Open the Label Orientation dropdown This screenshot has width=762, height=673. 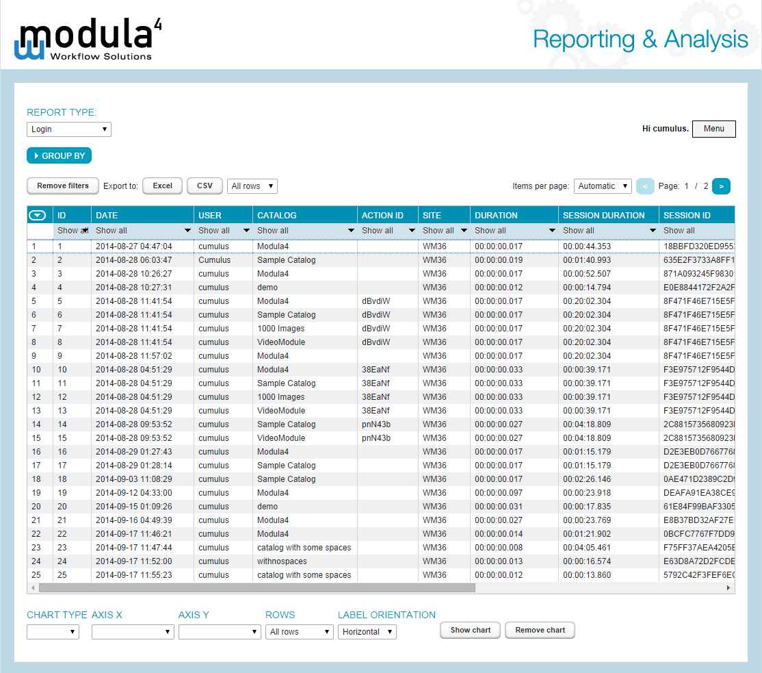[x=367, y=632]
